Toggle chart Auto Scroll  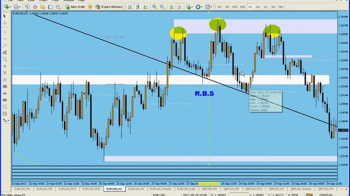pos(171,7)
